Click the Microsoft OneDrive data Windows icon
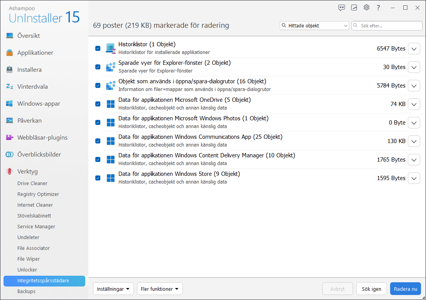 point(111,104)
